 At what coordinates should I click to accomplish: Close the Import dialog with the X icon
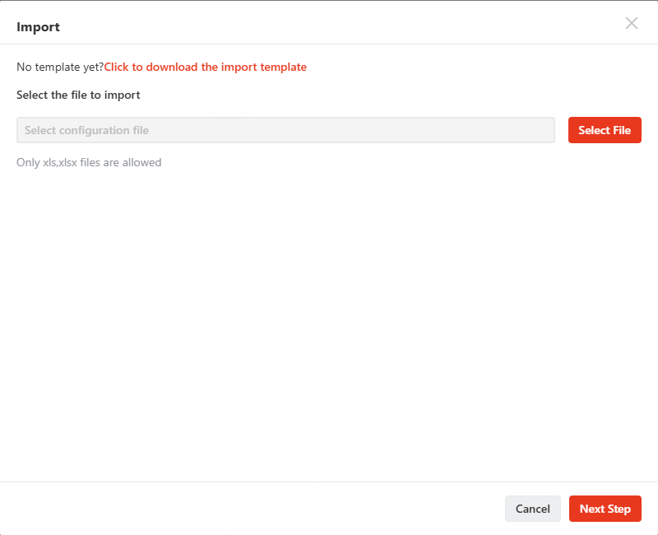631,23
